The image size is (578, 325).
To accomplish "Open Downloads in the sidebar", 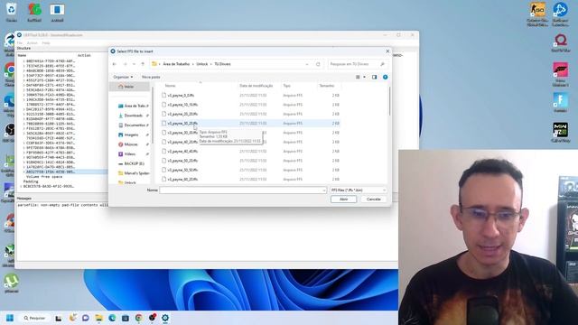I will [x=133, y=116].
